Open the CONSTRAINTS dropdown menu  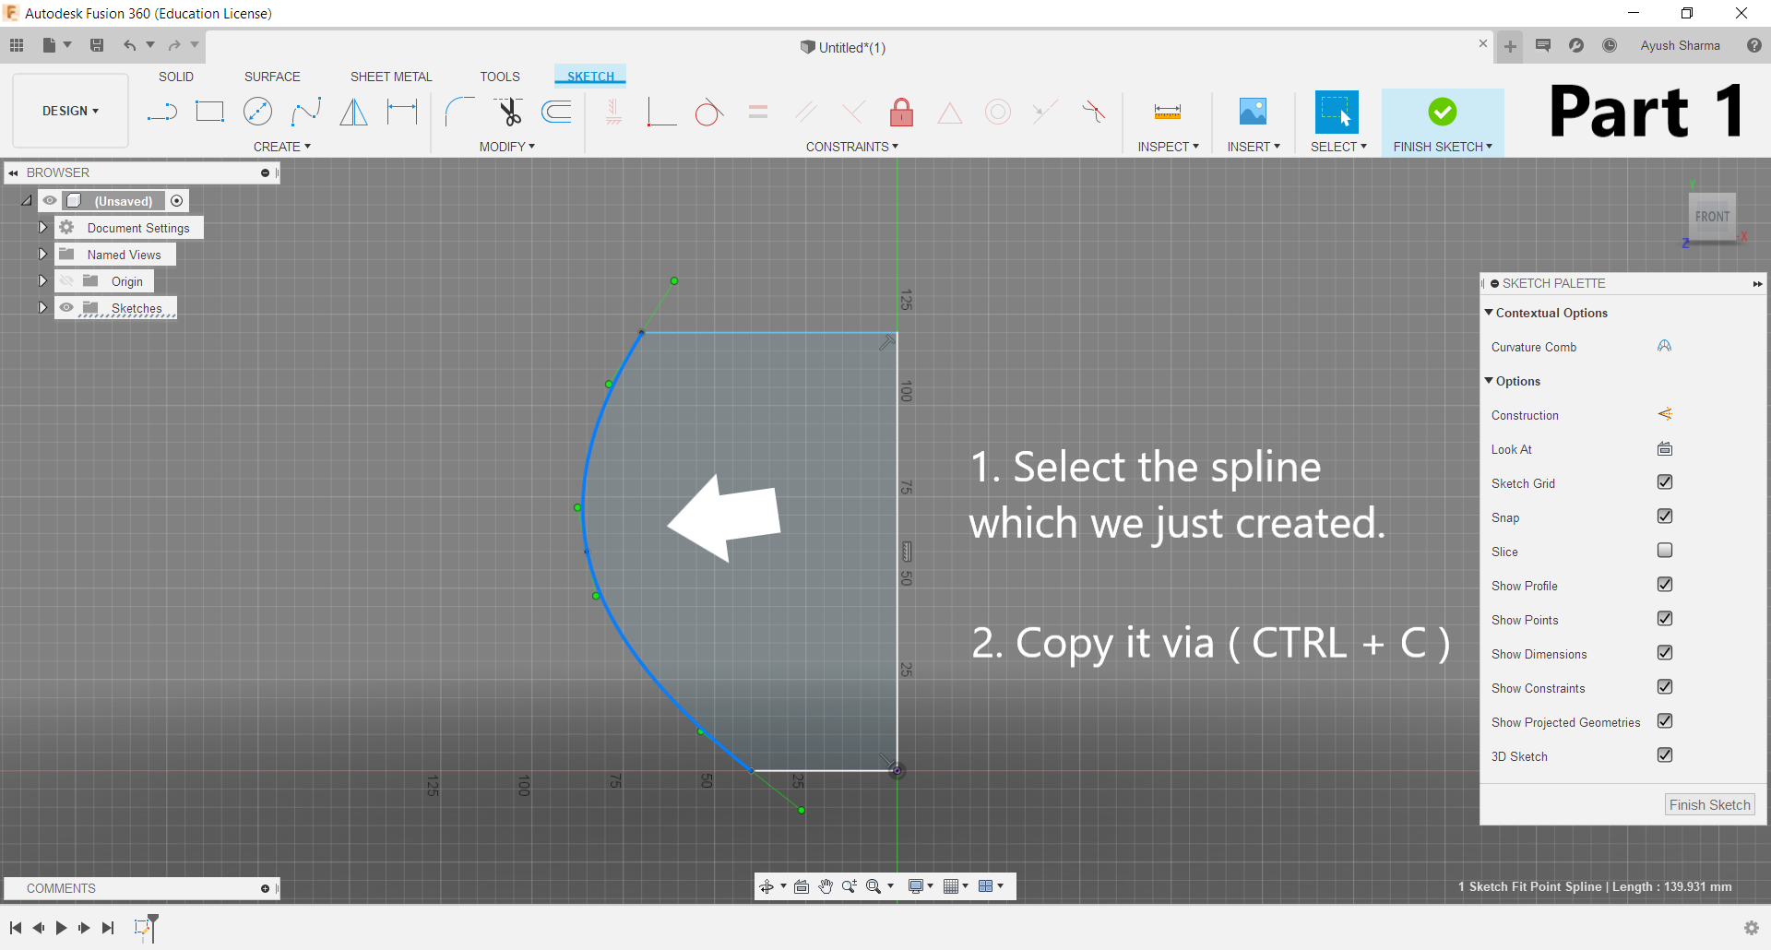[x=852, y=147]
